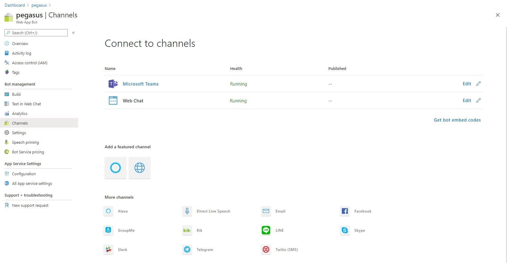The image size is (507, 271).
Task: Click the Analytics chart icon
Action: point(7,113)
